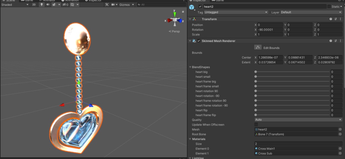Enable Update When Offscreen checkbox

[256, 124]
